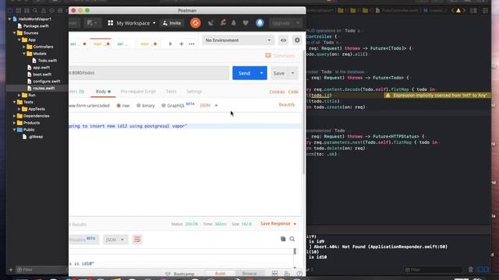Select configure.swift in Xcode navigator
The height and width of the screenshot is (280, 499).
[x=47, y=81]
